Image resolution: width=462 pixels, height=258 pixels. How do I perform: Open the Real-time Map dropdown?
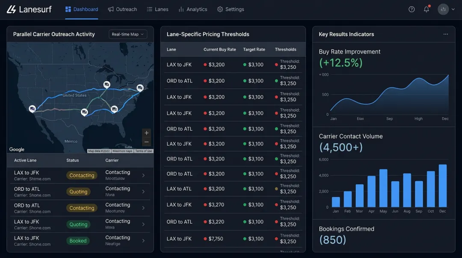point(127,34)
